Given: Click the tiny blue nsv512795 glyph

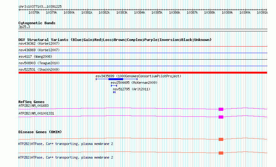Looking at the screenshot, I should [x=114, y=92].
